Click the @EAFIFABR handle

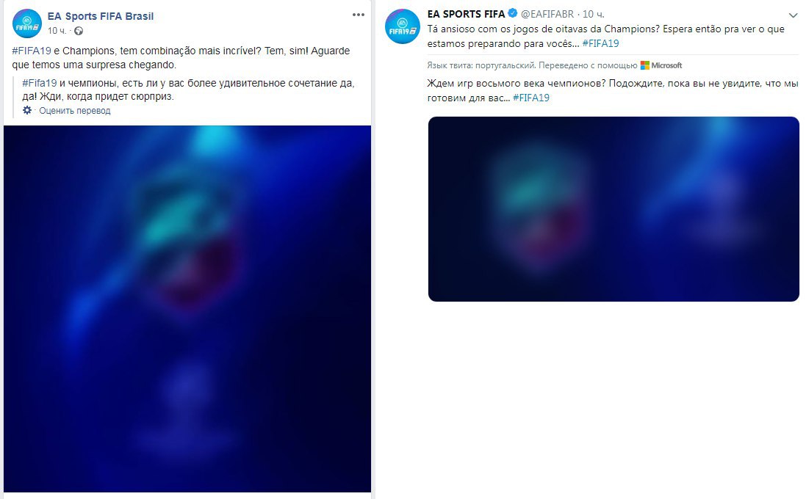(x=547, y=14)
